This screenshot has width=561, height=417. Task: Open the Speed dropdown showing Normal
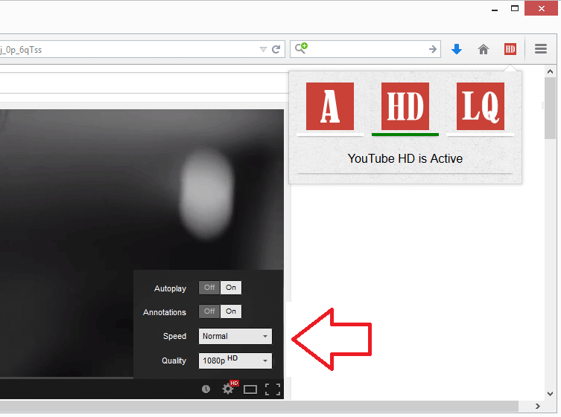pyautogui.click(x=235, y=336)
